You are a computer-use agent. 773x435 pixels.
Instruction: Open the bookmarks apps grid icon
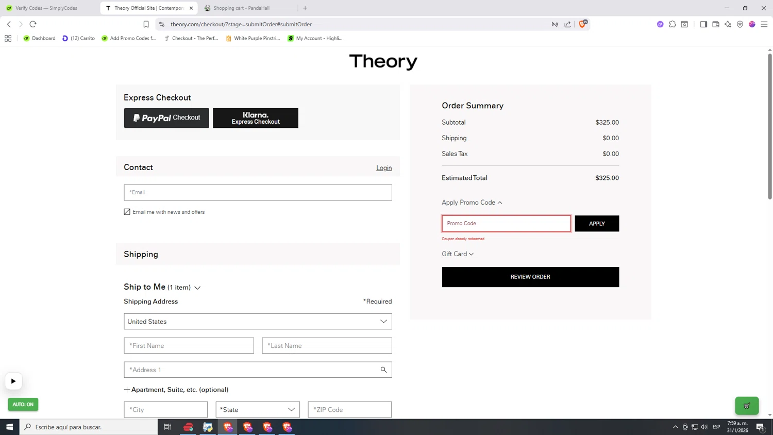pos(8,38)
